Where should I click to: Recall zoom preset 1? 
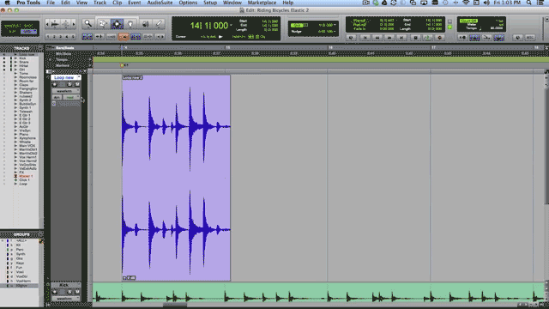pyautogui.click(x=48, y=36)
